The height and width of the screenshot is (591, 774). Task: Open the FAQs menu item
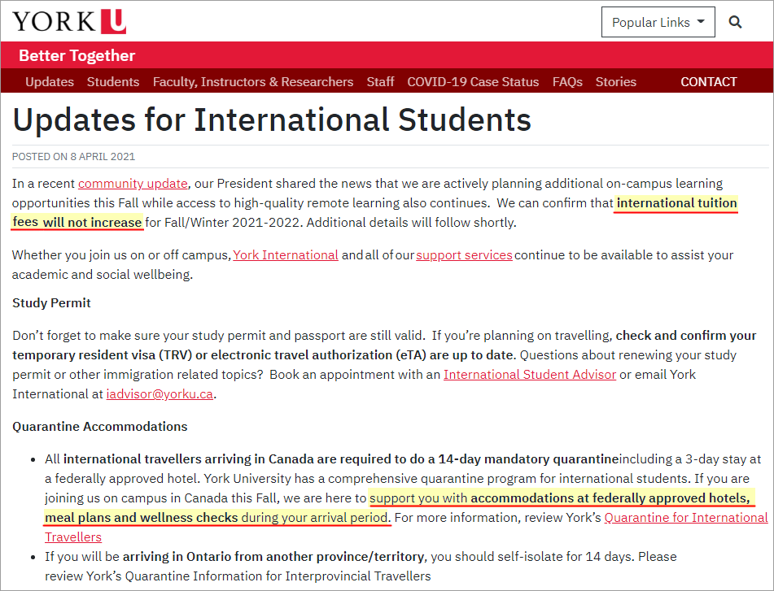(567, 82)
